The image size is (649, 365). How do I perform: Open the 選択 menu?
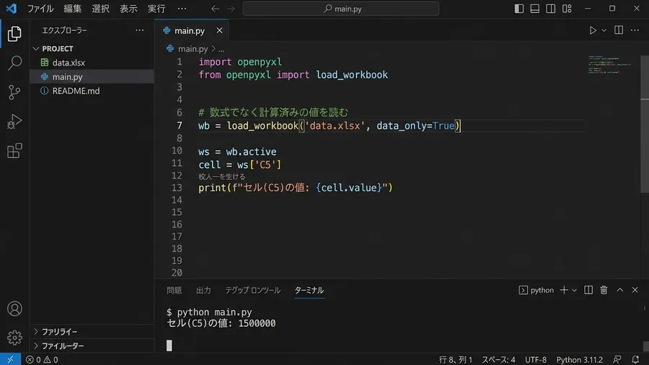pos(100,9)
